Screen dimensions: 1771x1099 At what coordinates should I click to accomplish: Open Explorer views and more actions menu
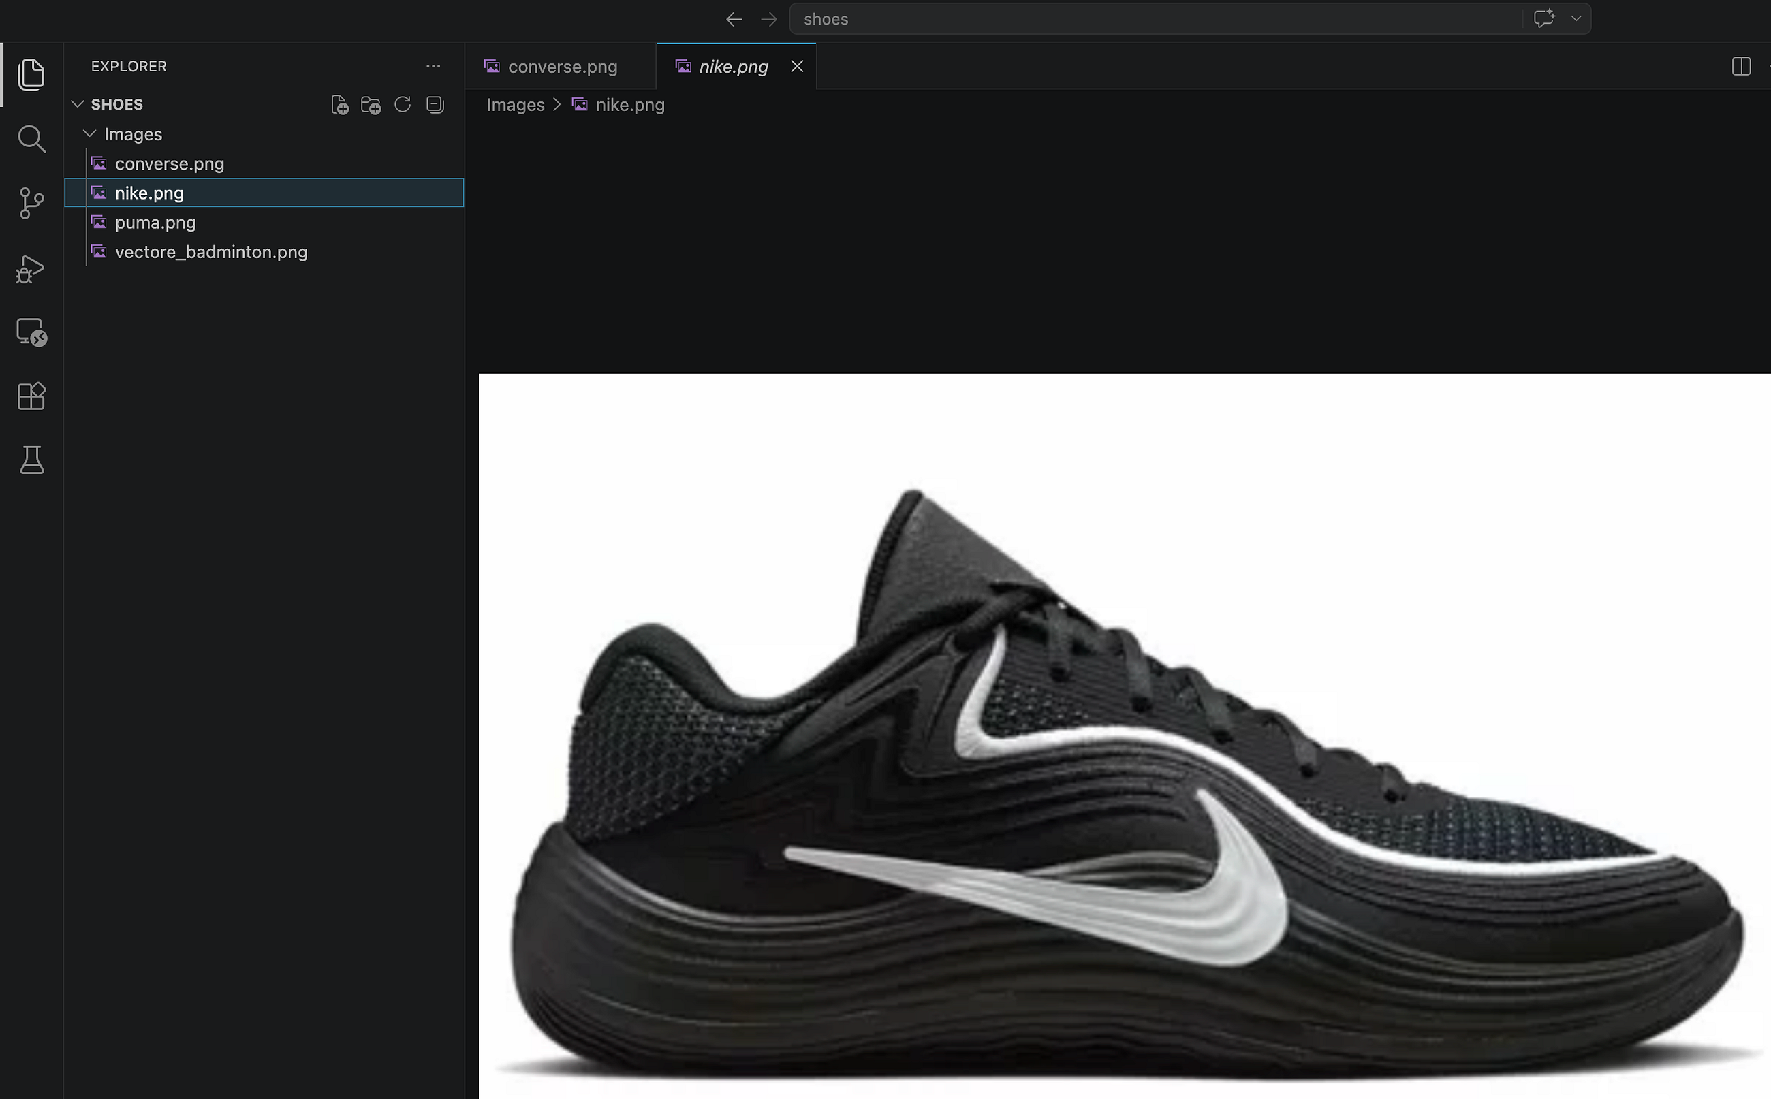(433, 66)
